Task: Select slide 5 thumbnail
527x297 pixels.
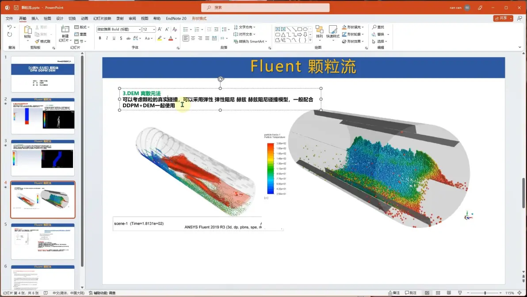Action: 43,241
